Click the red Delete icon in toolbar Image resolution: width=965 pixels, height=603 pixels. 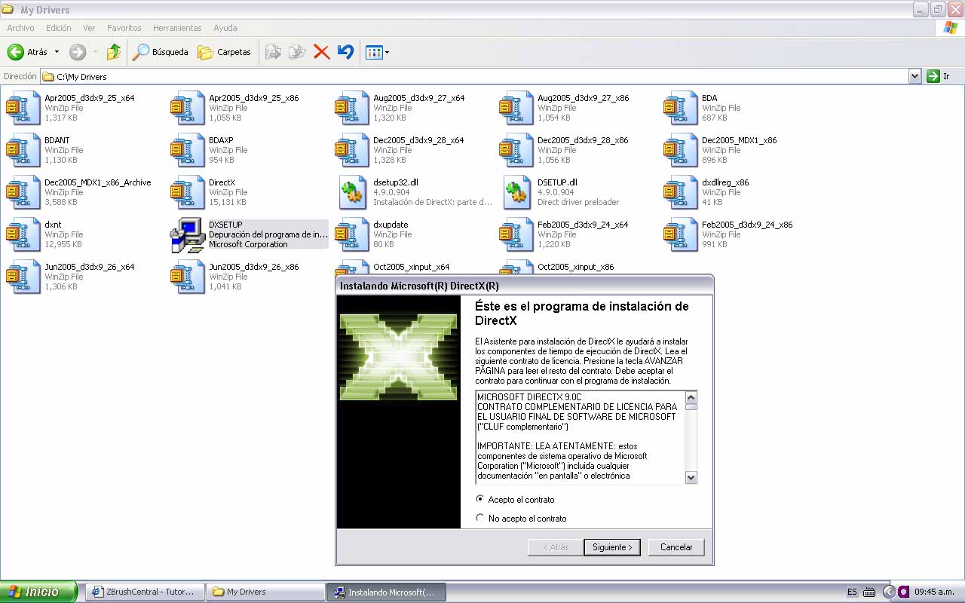click(321, 52)
